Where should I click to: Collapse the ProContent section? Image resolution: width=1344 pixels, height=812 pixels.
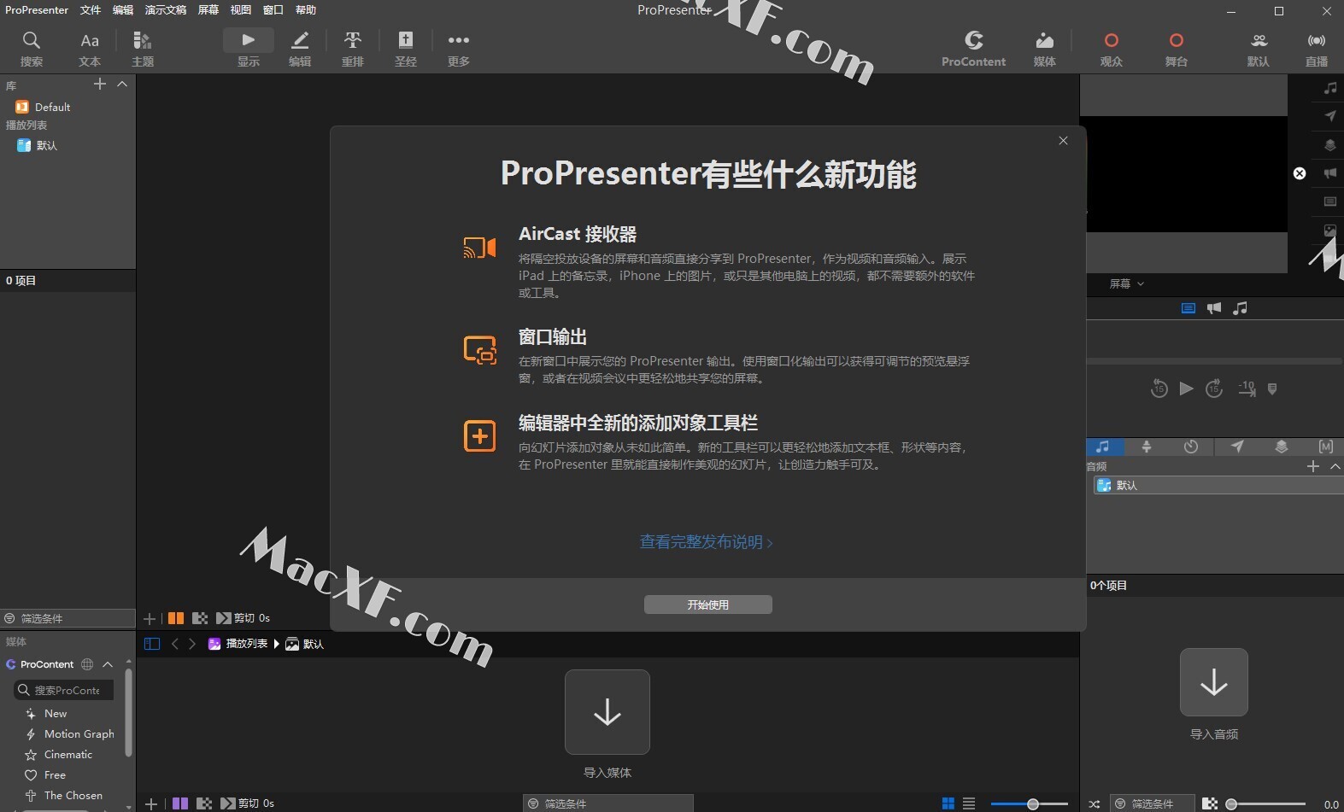point(108,664)
